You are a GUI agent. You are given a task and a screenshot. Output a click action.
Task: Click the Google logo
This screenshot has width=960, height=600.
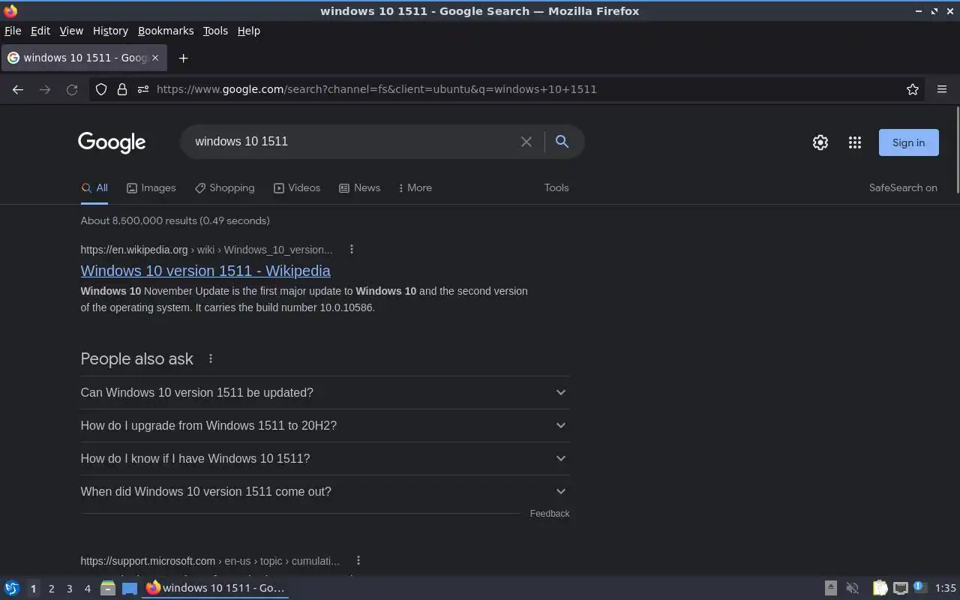pos(112,142)
